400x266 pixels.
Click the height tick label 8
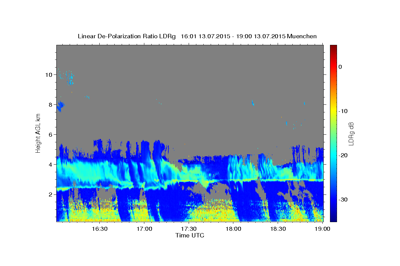tap(50, 105)
